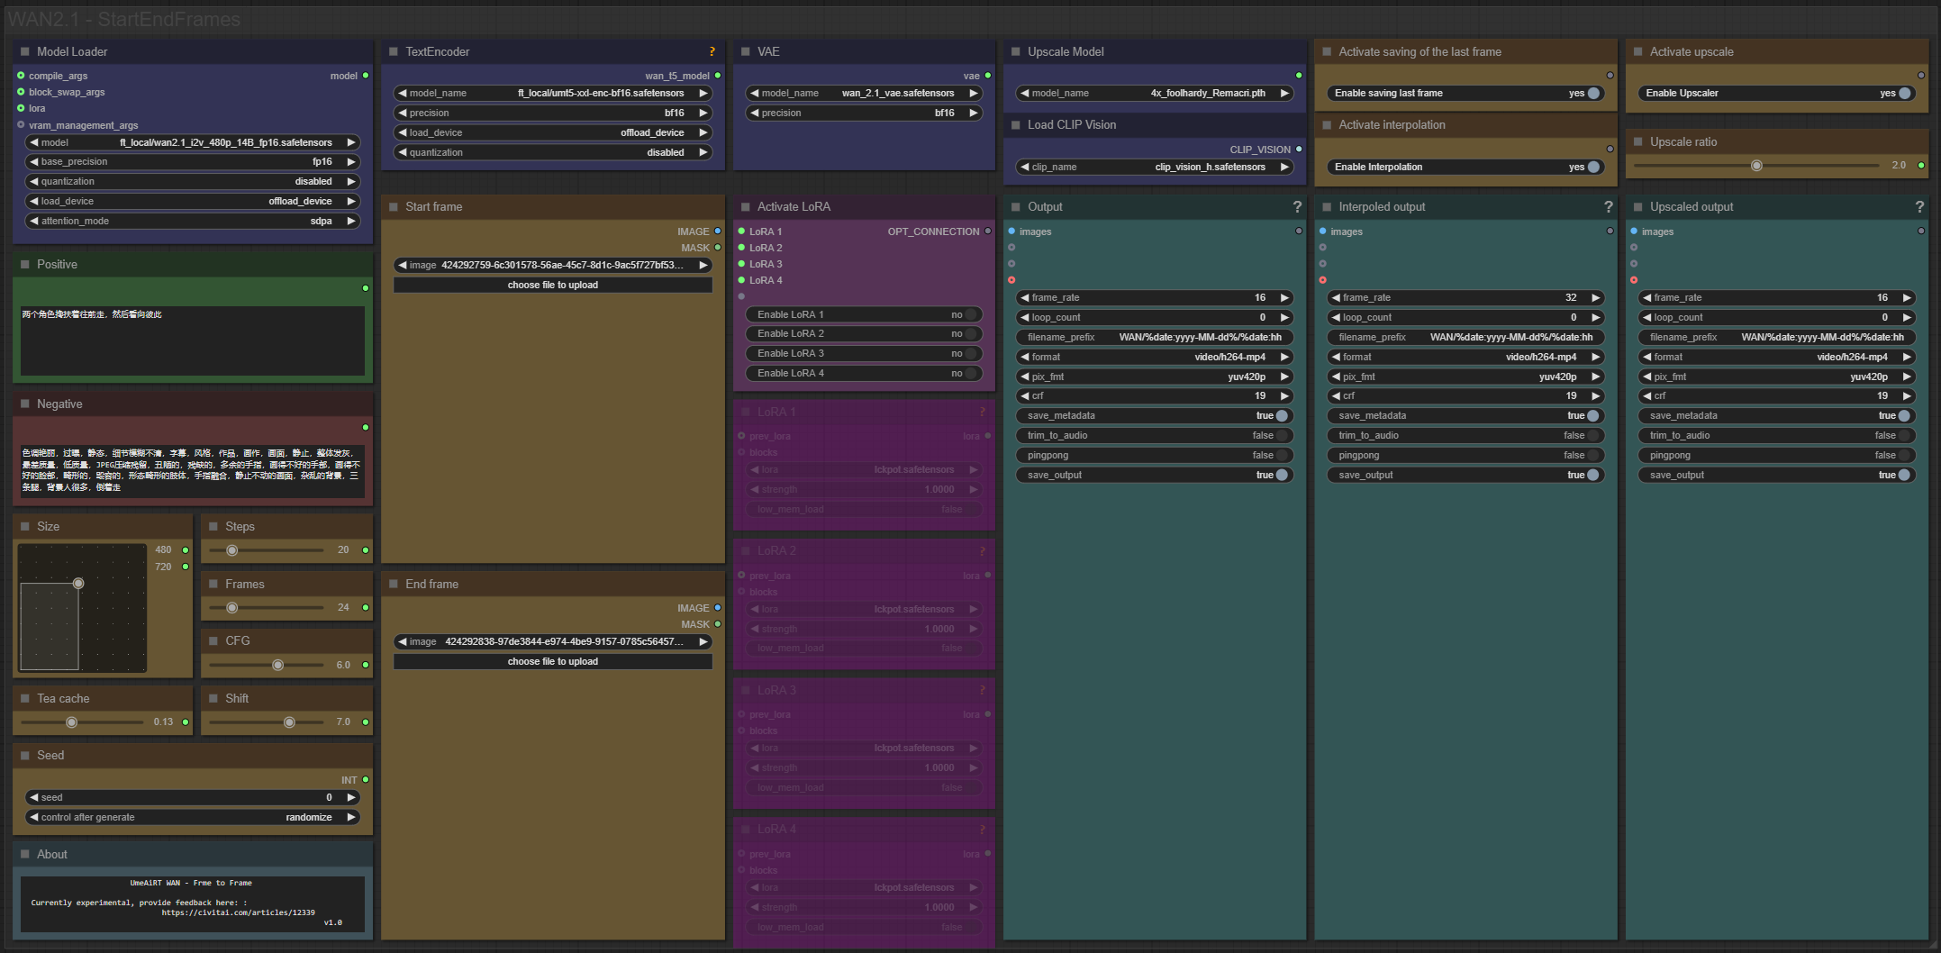Collapse the Load CLIP Vision node square
Screen dimensions: 1941x953
click(1016, 124)
